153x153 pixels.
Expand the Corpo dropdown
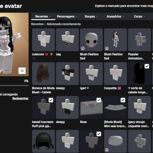[140, 16]
